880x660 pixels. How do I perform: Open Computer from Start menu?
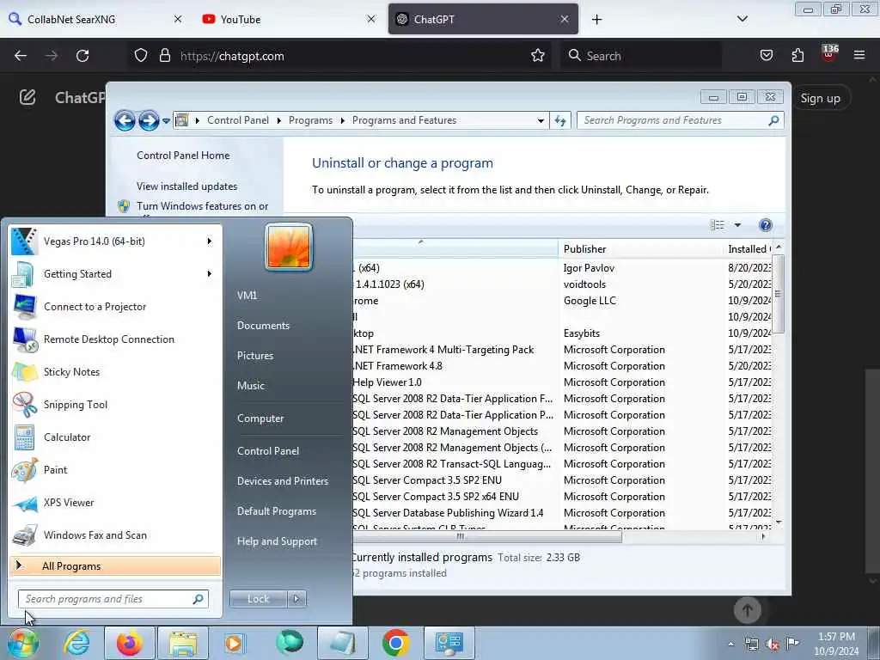[x=260, y=419]
